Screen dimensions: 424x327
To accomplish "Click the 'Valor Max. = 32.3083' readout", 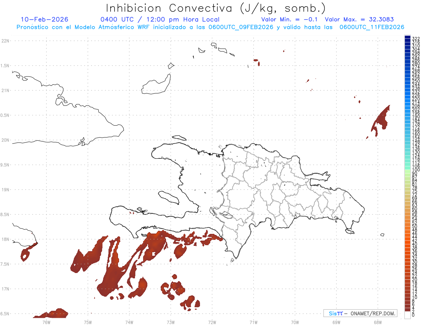I will pyautogui.click(x=359, y=19).
